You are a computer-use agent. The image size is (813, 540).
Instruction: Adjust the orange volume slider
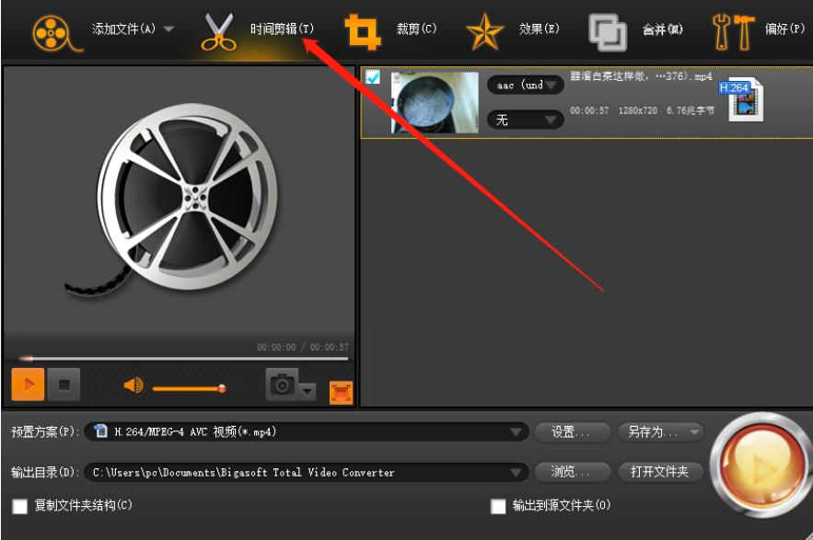pyautogui.click(x=190, y=388)
